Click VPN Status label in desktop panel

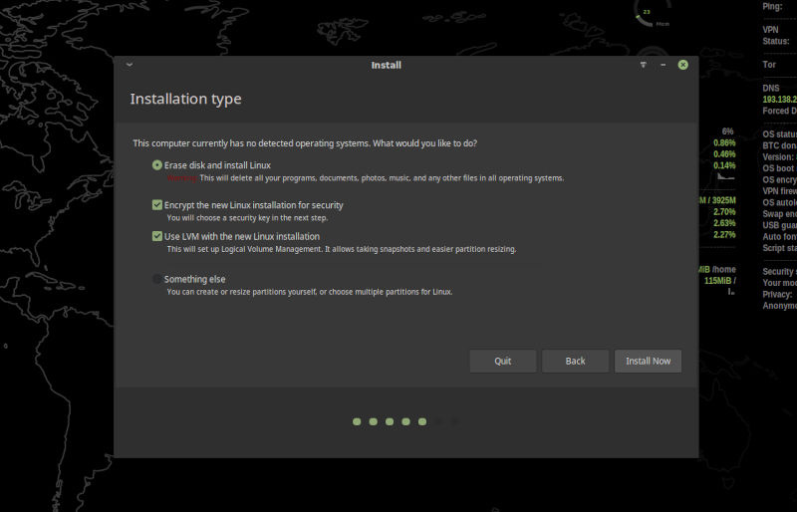click(776, 35)
